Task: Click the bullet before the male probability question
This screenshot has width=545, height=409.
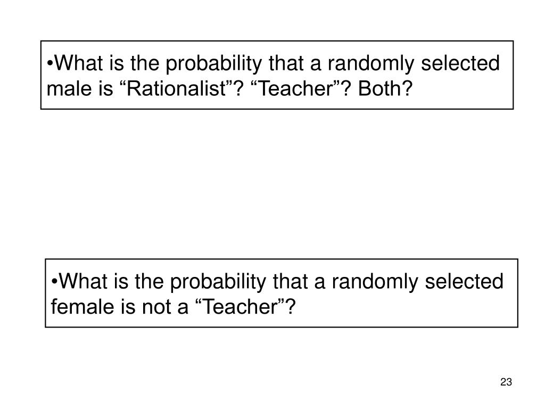Action: pos(51,64)
